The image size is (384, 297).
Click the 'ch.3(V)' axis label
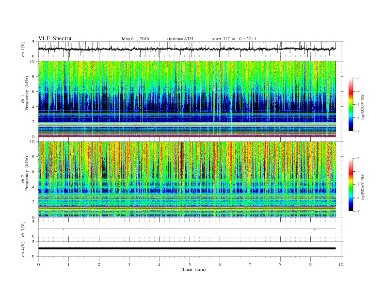click(x=23, y=230)
